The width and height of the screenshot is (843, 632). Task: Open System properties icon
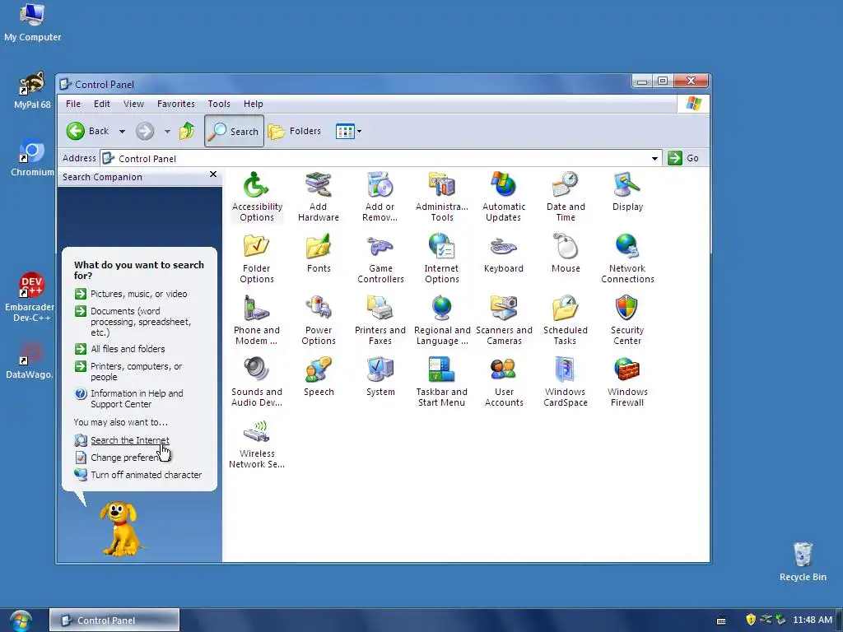[380, 377]
